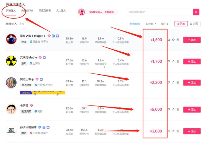Click calendar icon in 晃过上帝 row
The image size is (206, 143).
tap(178, 83)
